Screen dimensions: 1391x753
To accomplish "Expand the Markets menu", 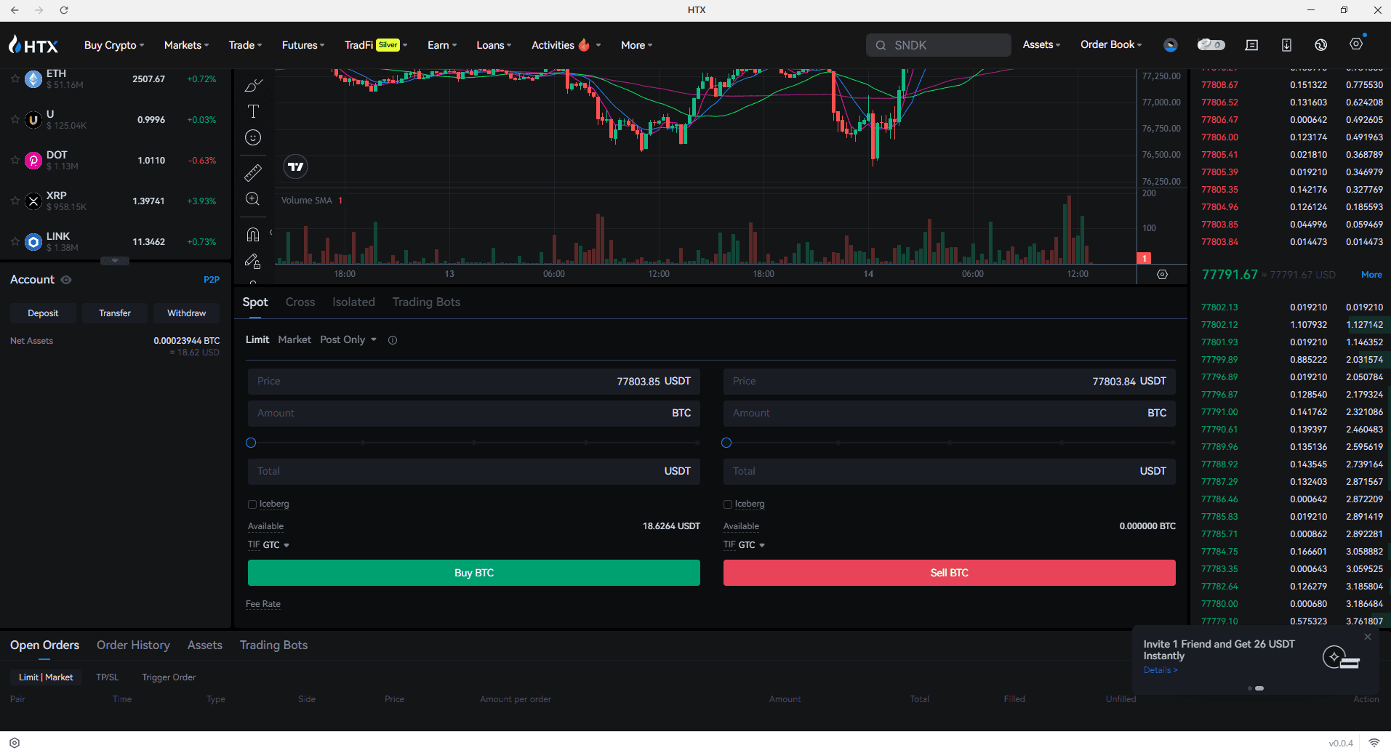I will coord(187,45).
